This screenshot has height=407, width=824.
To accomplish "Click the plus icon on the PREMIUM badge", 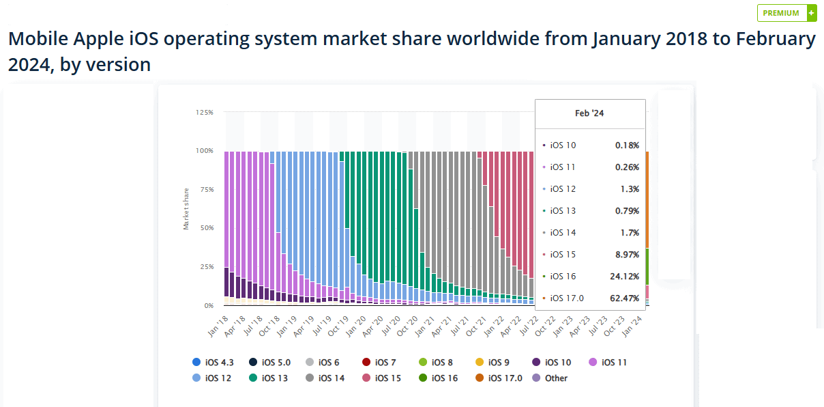I will click(810, 13).
